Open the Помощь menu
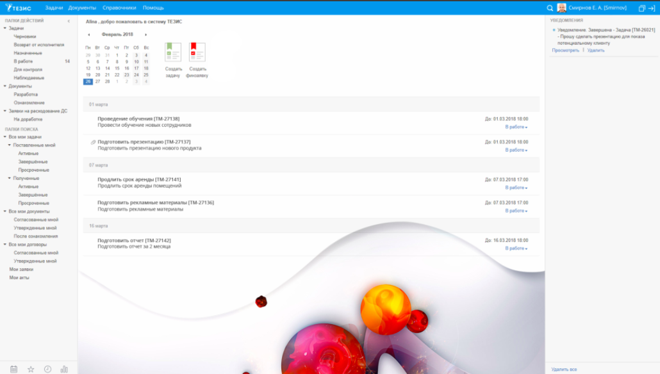The width and height of the screenshot is (660, 374). click(x=153, y=8)
